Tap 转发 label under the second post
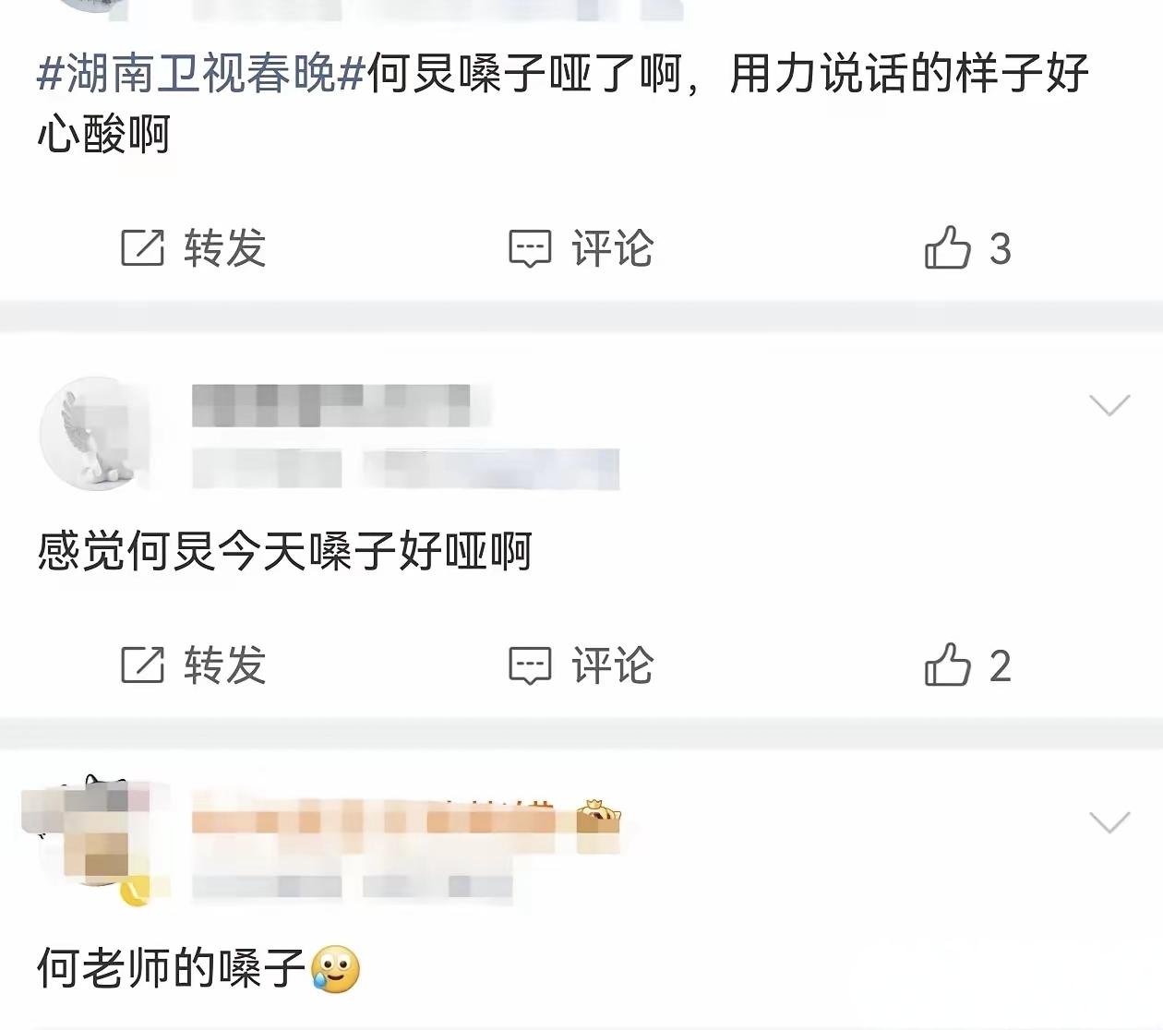1163x1030 pixels. (x=225, y=665)
